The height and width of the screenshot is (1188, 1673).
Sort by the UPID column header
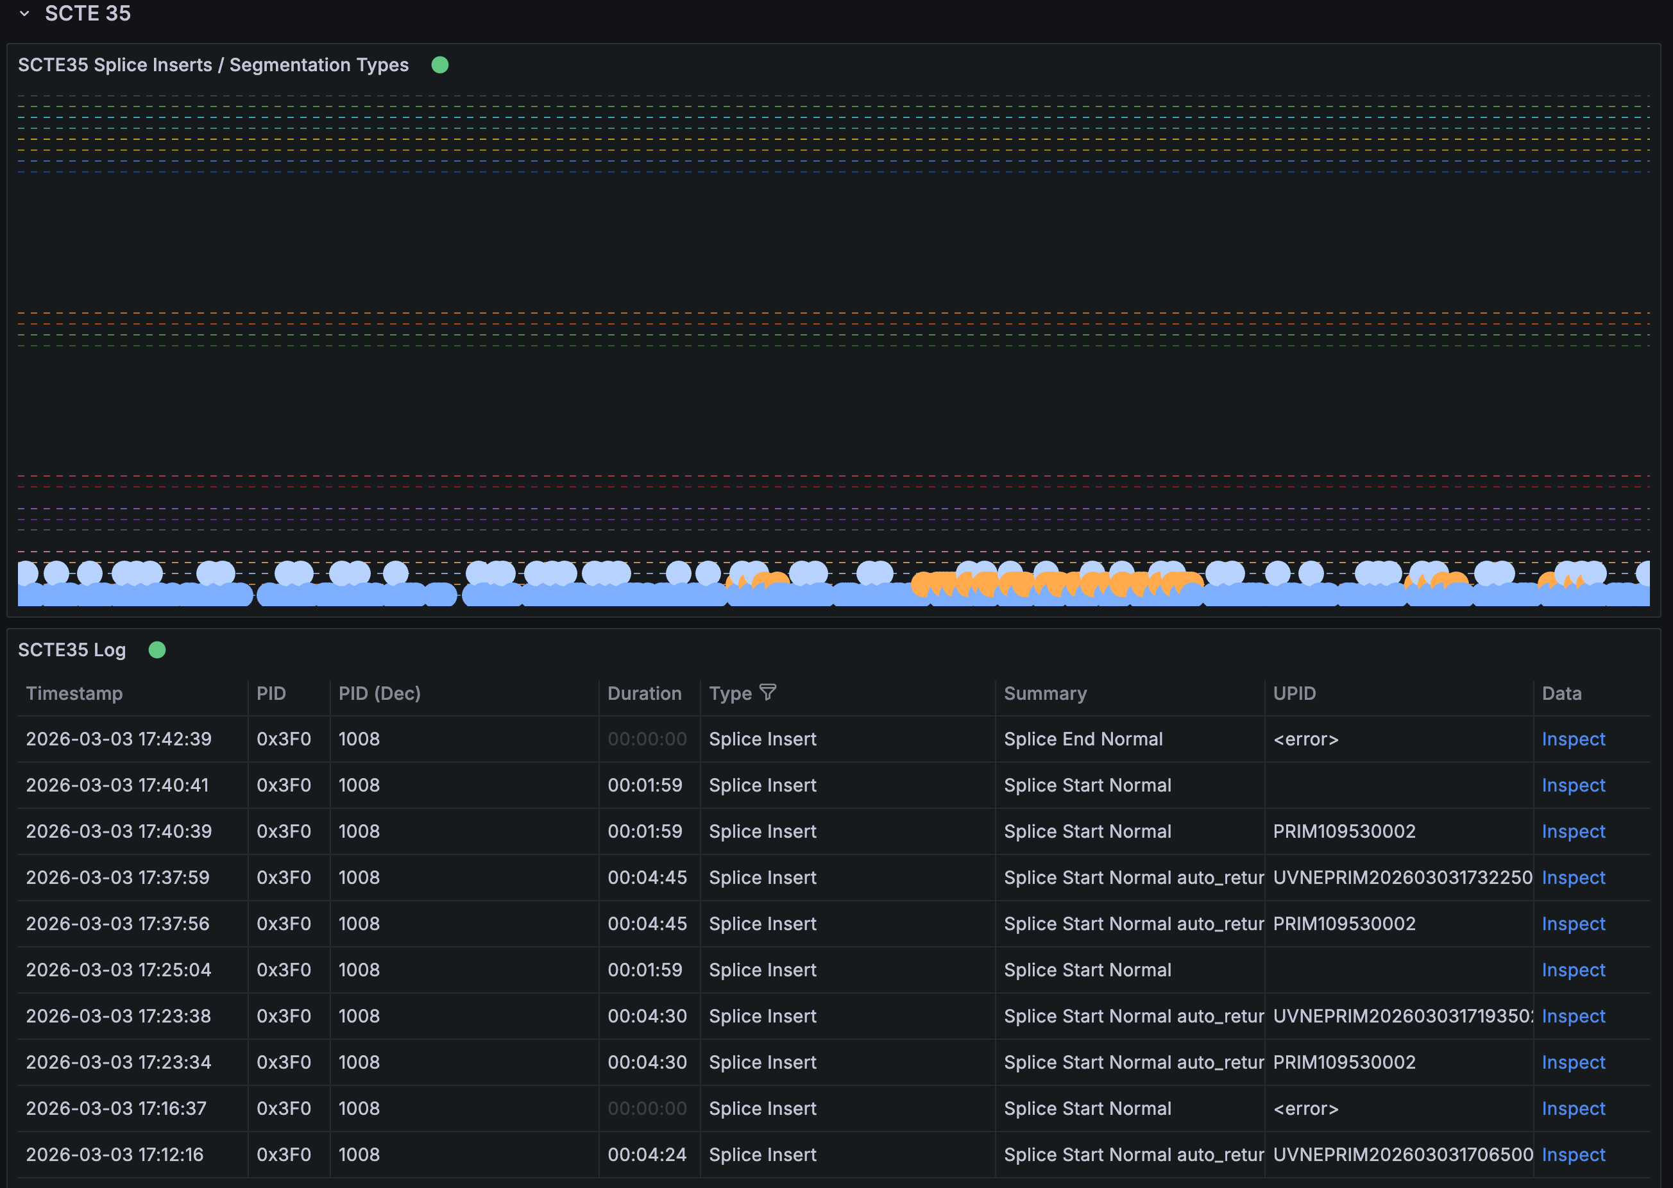click(1293, 693)
